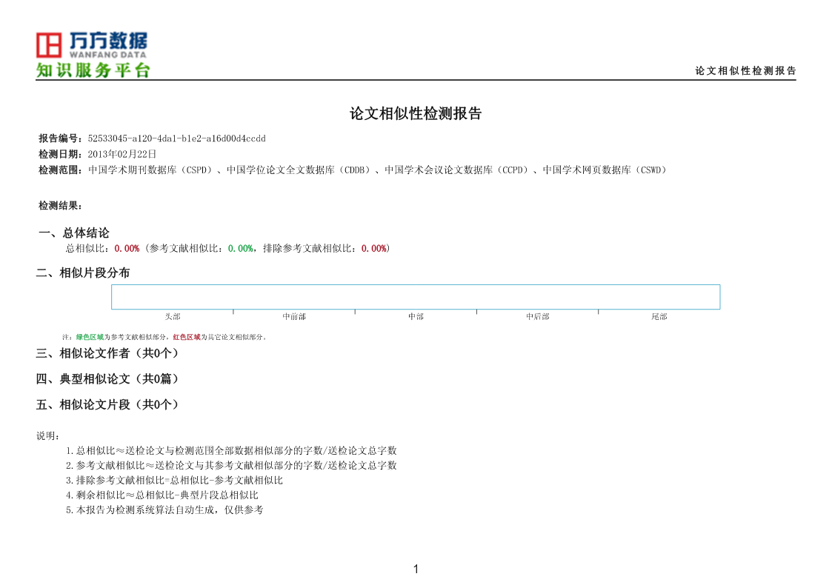Click the heading 二、相似片段分布
This screenshot has height=588, width=832.
[83, 273]
